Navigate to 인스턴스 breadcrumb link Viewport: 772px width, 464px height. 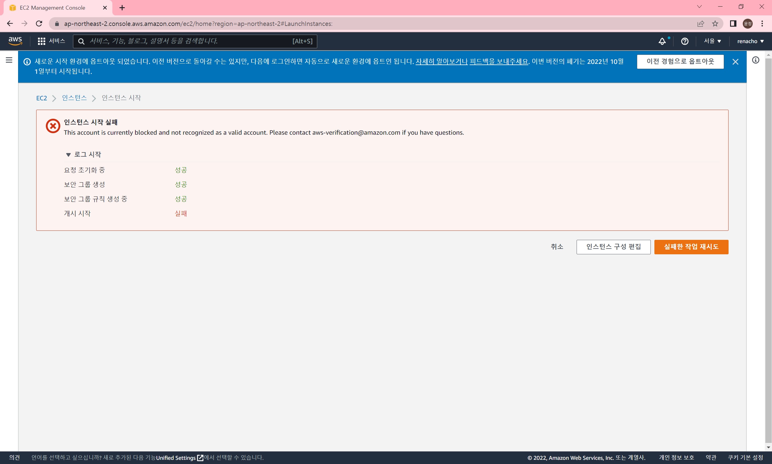tap(74, 98)
